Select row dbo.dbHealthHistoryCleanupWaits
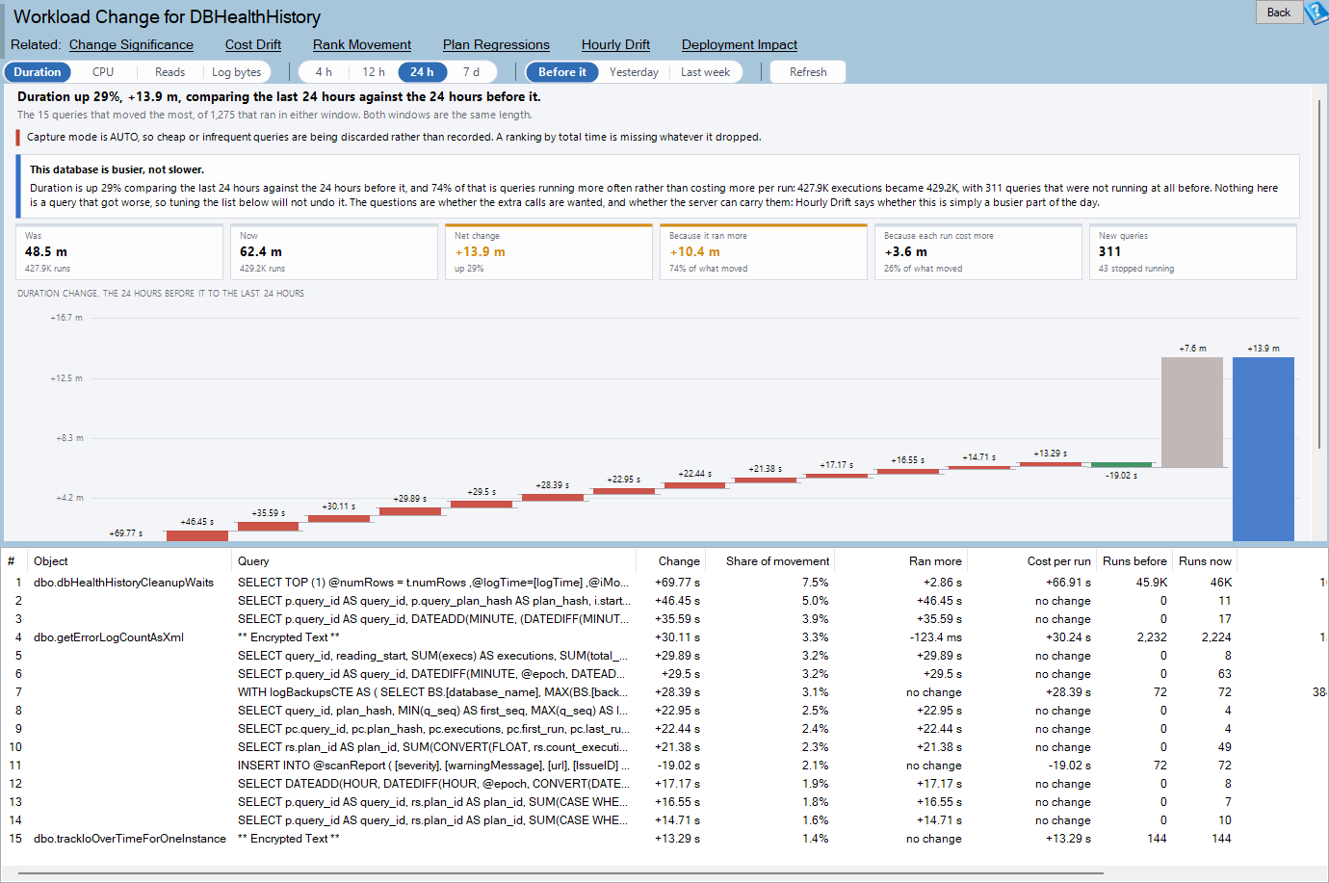Screen dimensions: 1329x883 664,583
